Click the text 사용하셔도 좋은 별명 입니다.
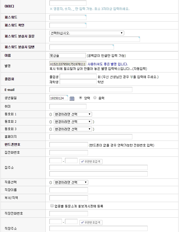The width and height of the screenshot is (179, 232). coord(108,64)
